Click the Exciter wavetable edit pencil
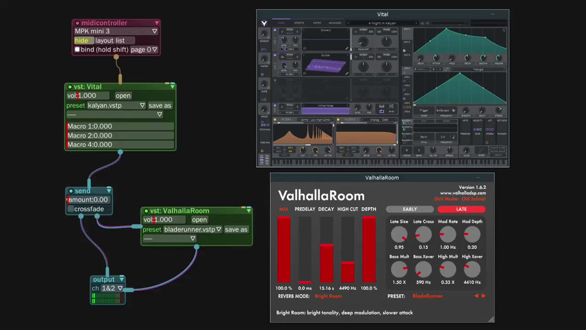Viewport: 586px width, 330px height. click(x=347, y=73)
